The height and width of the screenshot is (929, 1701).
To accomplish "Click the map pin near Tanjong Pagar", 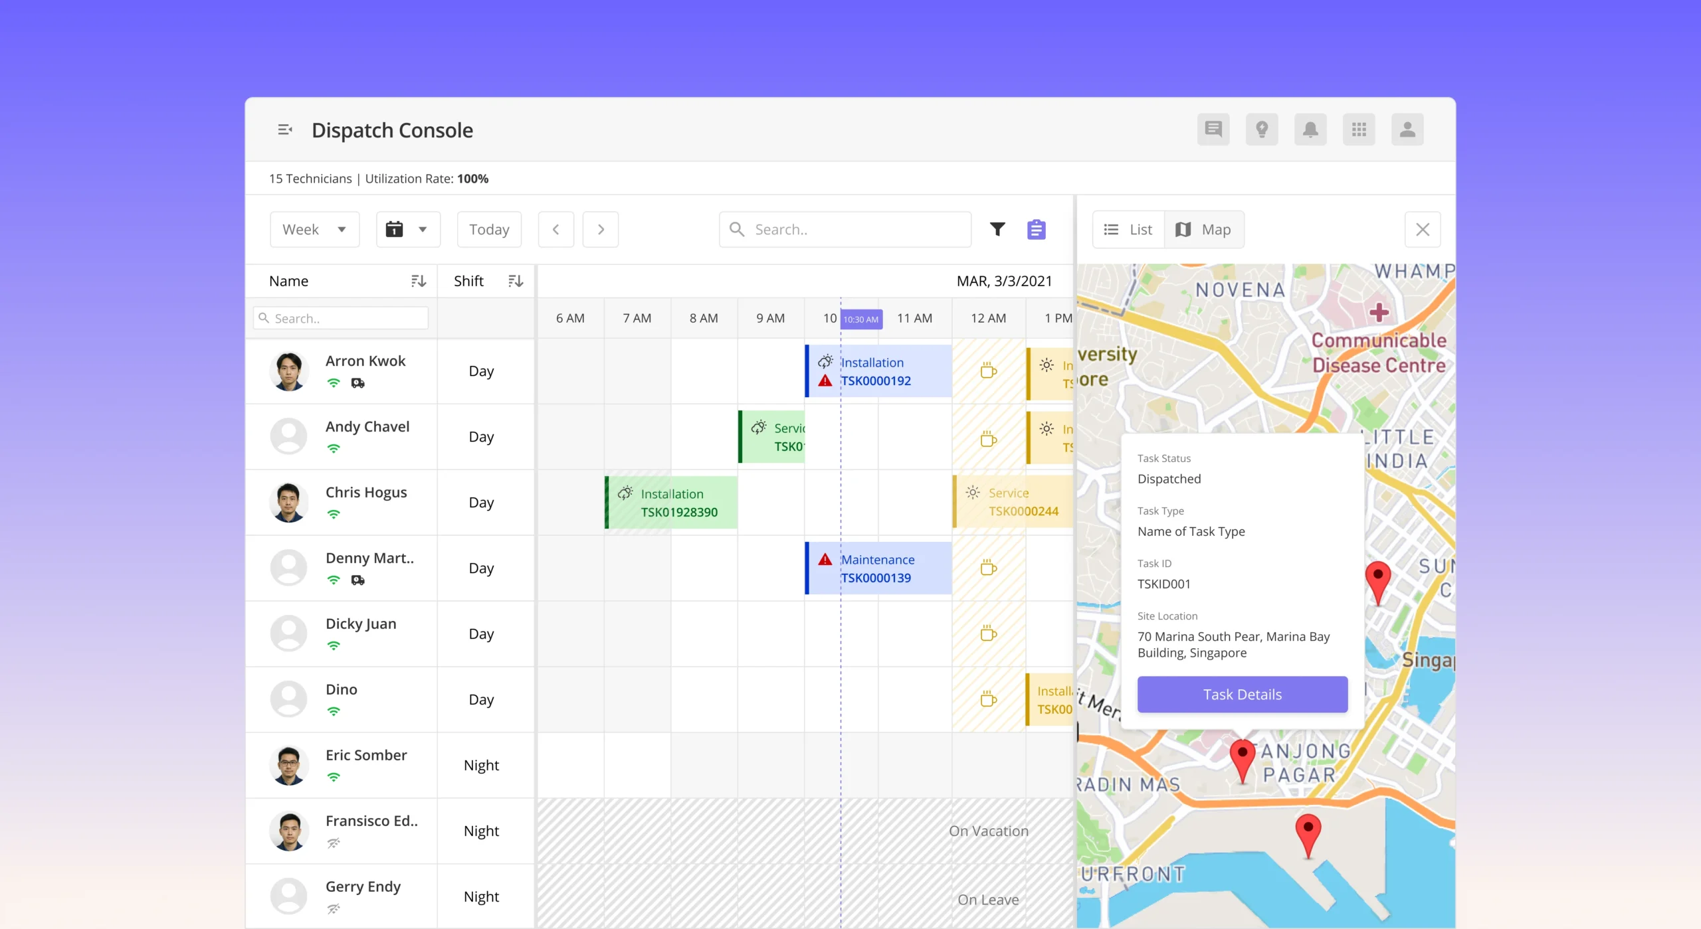I will click(1242, 761).
